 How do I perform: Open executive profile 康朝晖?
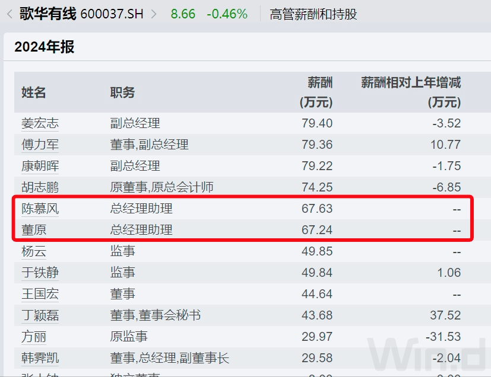click(40, 166)
